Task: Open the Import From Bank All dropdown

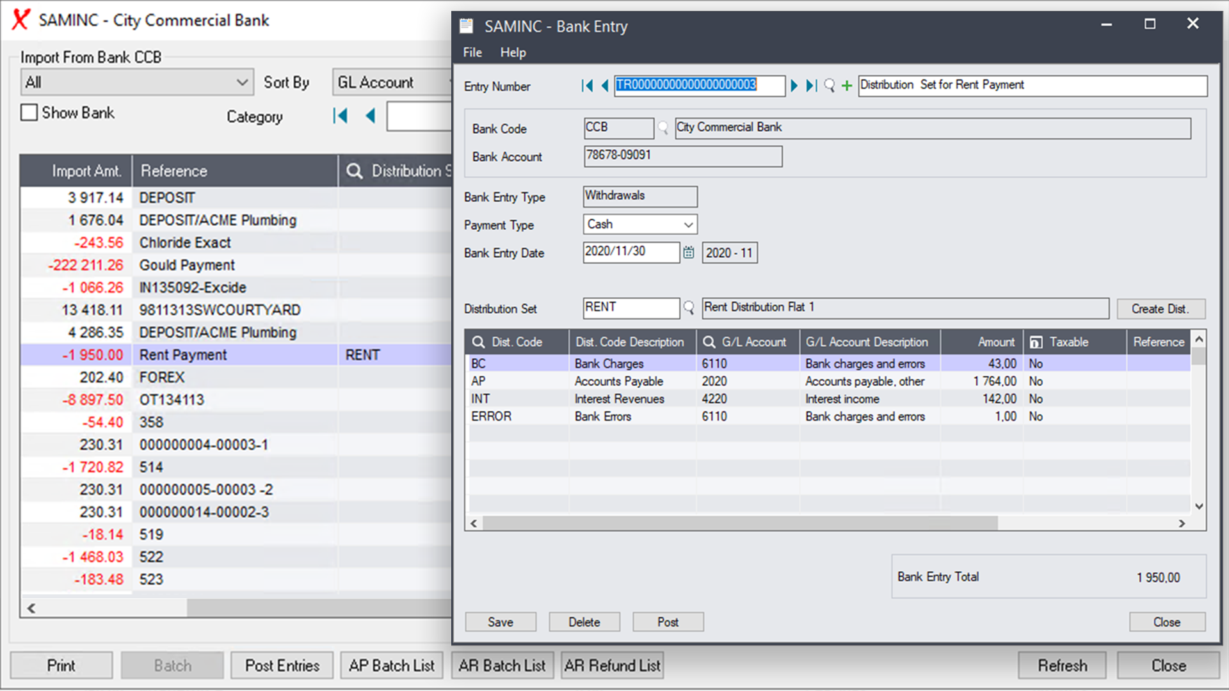Action: coord(242,83)
